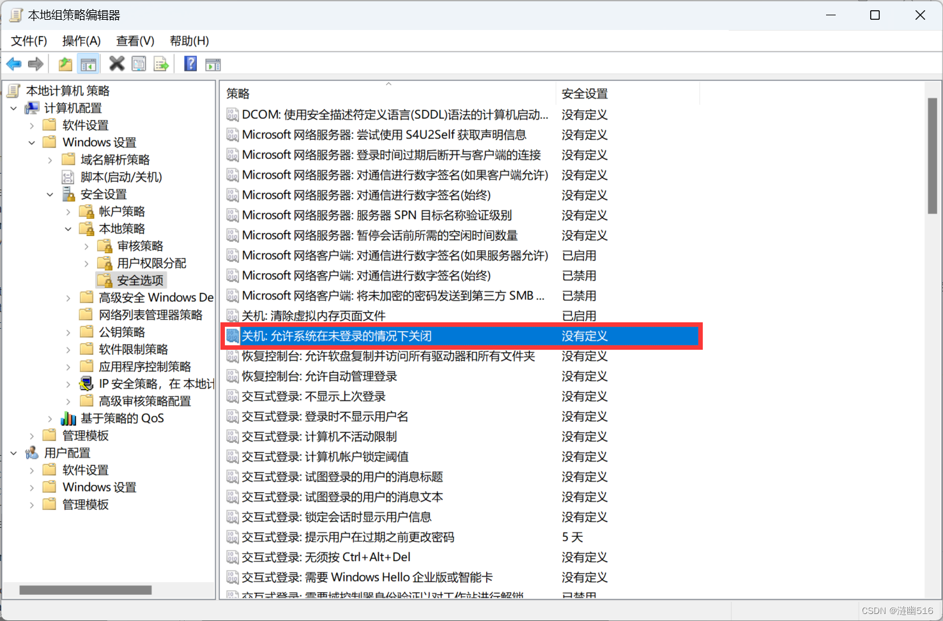
Task: Click the 用户权限分配 folder icon
Action: tap(104, 263)
